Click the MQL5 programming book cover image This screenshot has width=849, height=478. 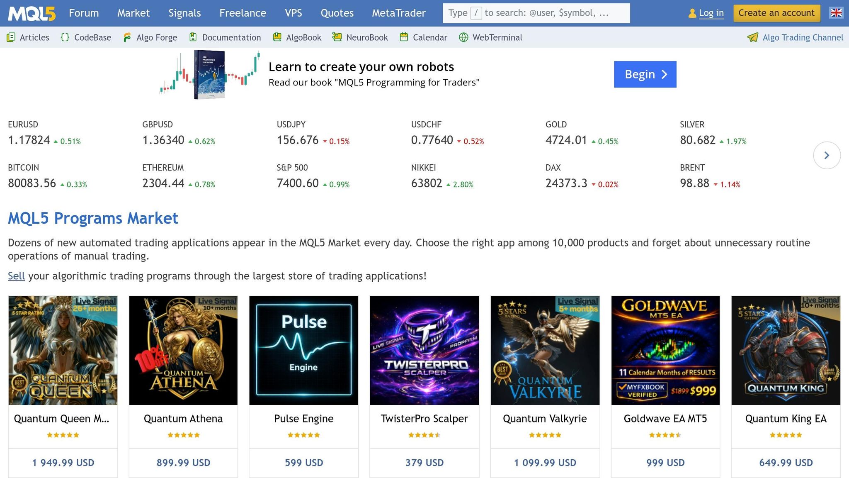click(209, 75)
